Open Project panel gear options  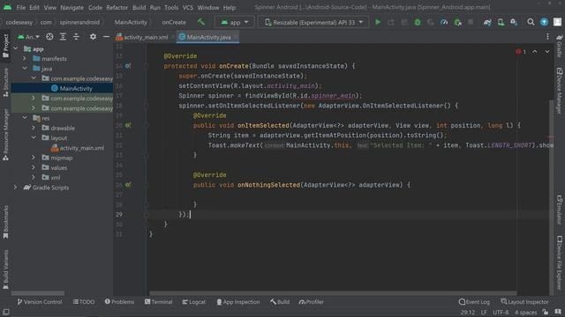coord(93,37)
